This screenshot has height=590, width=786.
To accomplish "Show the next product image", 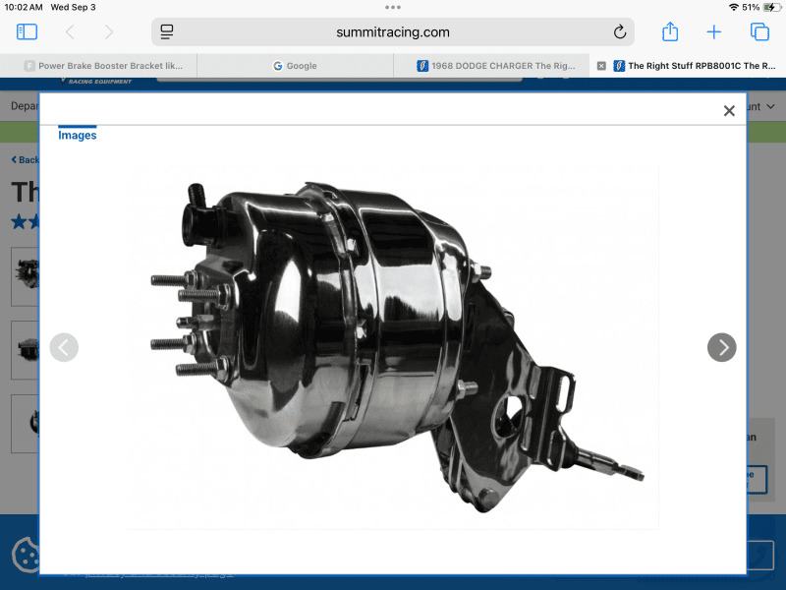I will (721, 347).
